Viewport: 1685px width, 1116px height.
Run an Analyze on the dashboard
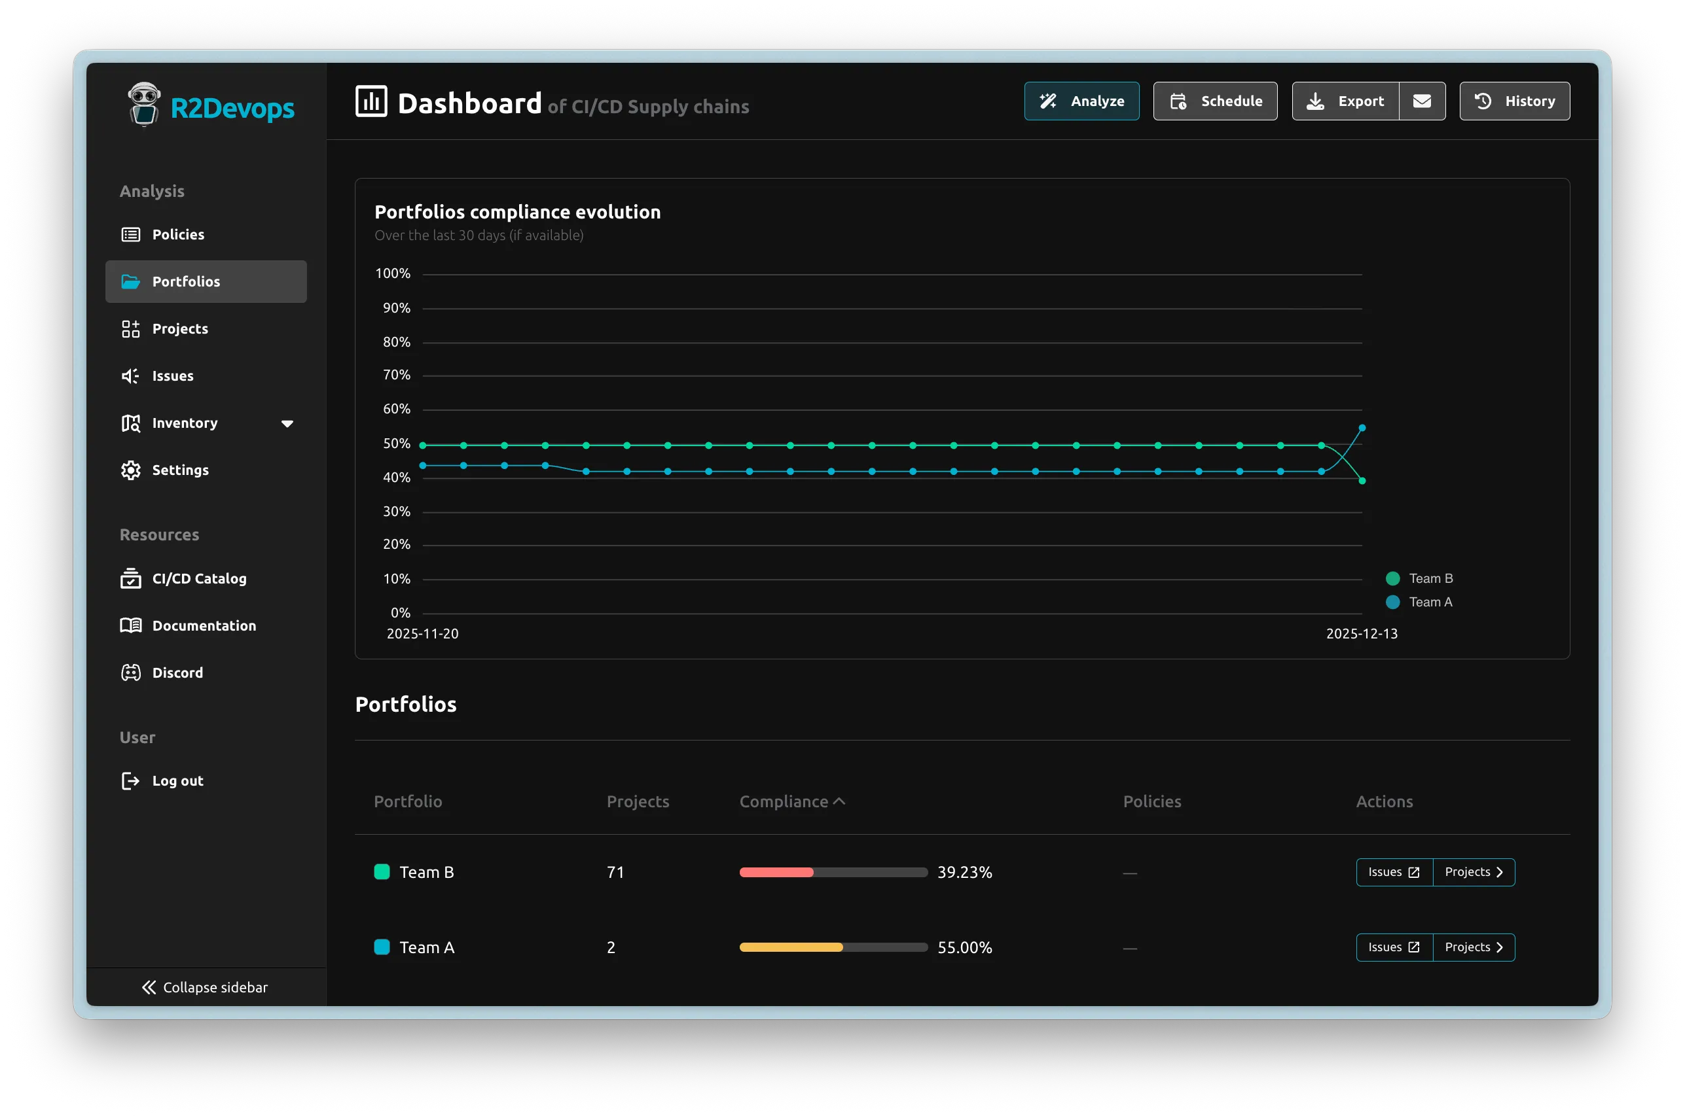click(x=1081, y=101)
